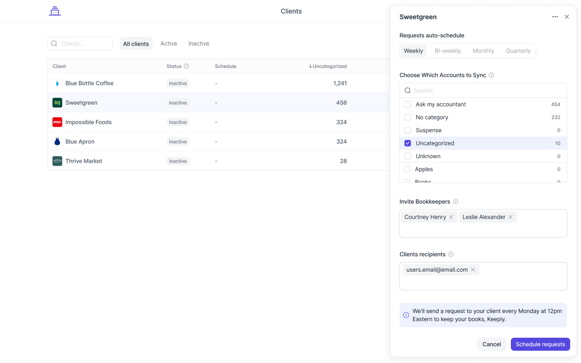Image resolution: width=581 pixels, height=363 pixels.
Task: Select the Bi-weekly schedule option
Action: (x=448, y=51)
